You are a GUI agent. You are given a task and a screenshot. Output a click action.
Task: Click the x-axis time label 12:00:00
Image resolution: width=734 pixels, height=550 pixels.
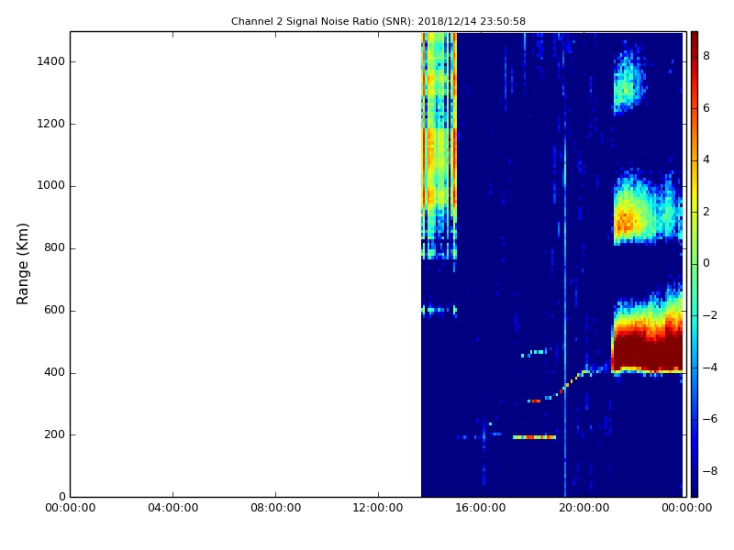[x=378, y=508]
